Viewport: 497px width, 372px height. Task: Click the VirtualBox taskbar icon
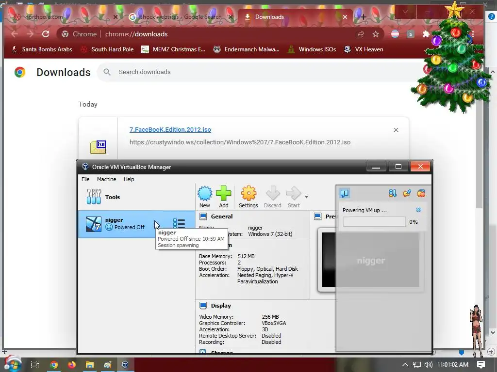click(x=125, y=364)
